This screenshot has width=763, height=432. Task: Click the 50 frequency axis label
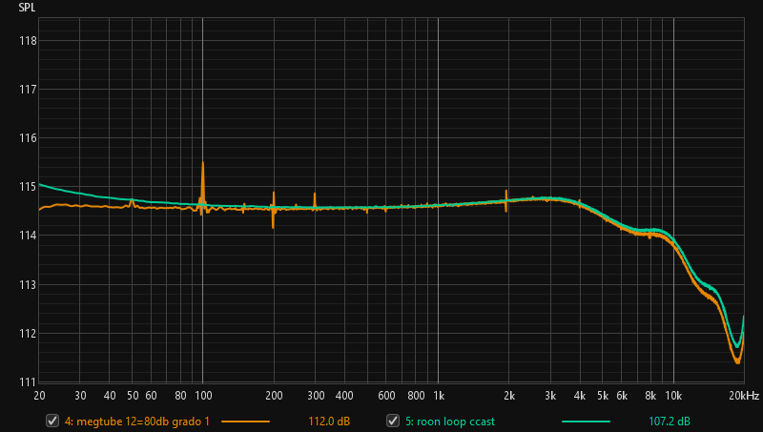tap(133, 396)
